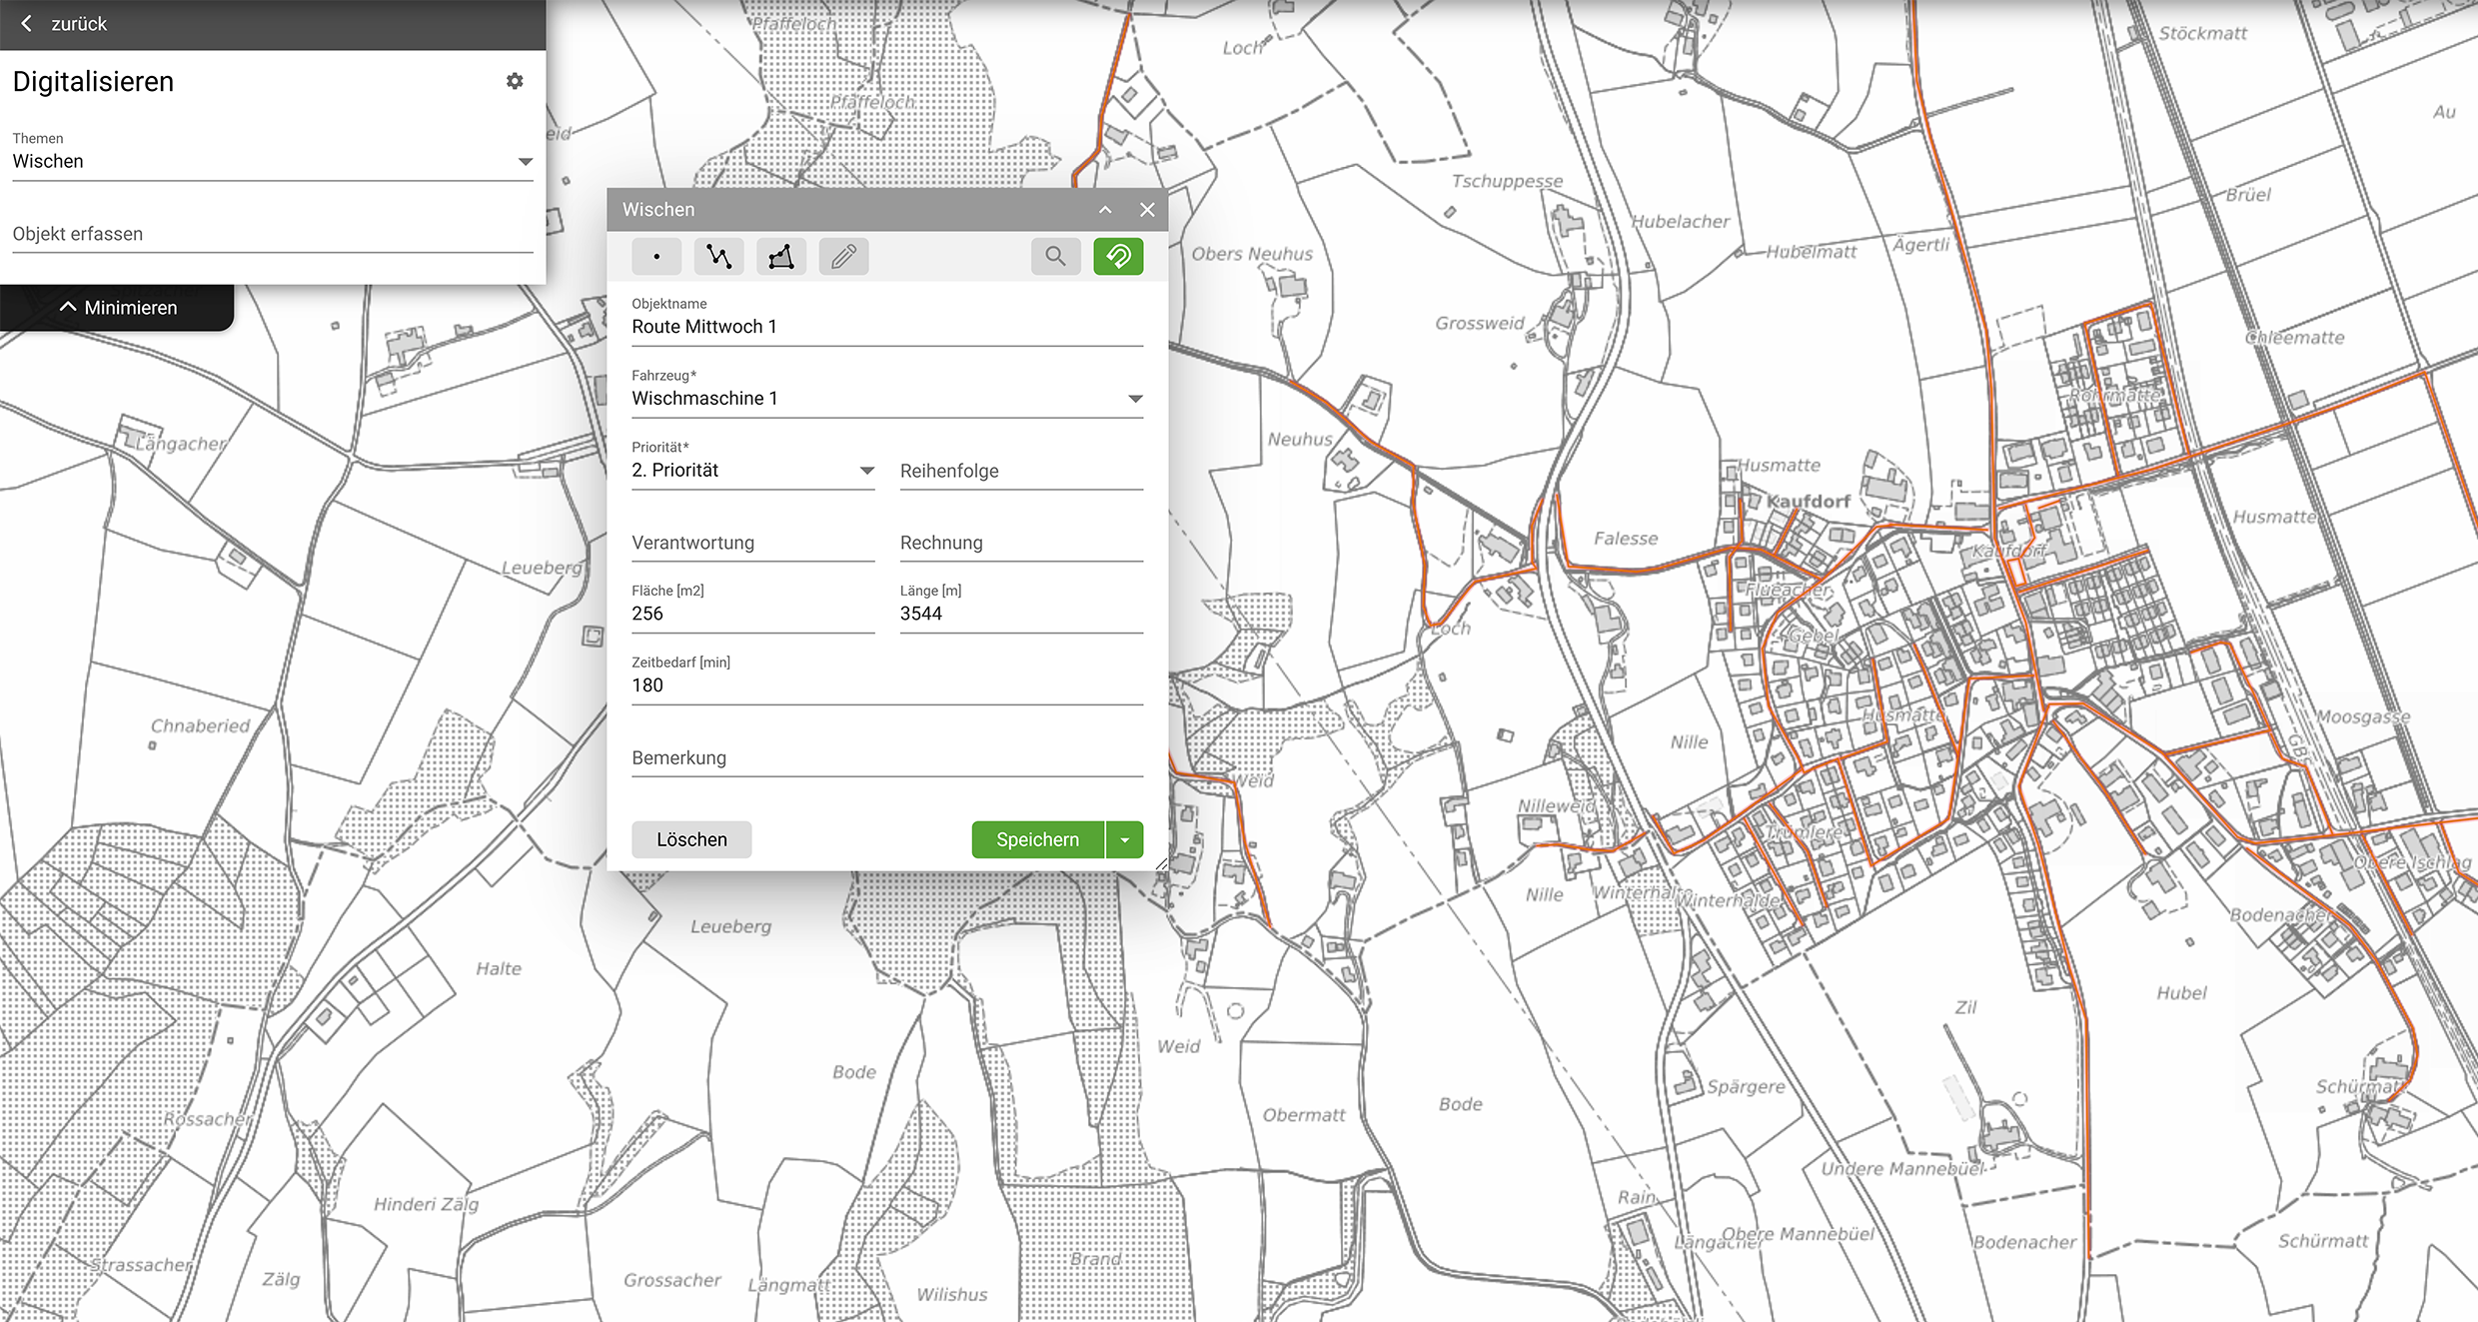Expand the Fahrzeug dropdown

pos(1135,399)
